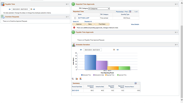Open Reported Time Approvals options menu
Image resolution: width=183 pixels, height=103 pixels.
point(176,4)
